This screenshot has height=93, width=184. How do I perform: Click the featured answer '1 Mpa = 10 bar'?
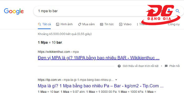[x=50, y=42]
